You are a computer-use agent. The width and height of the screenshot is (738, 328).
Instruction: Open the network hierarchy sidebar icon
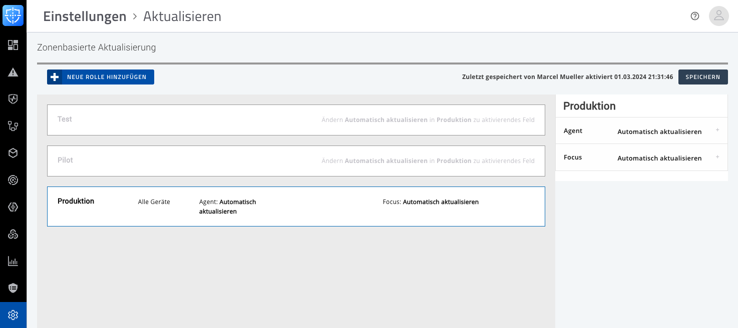(x=13, y=126)
